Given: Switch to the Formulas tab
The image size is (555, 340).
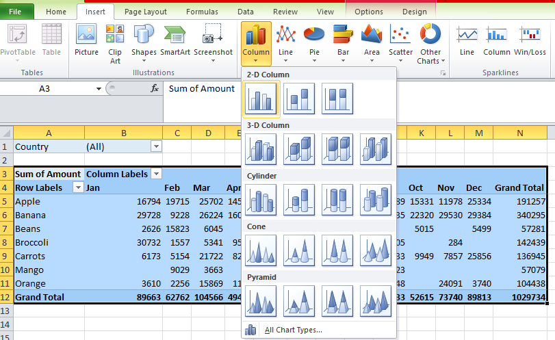Looking at the screenshot, I should (x=202, y=12).
